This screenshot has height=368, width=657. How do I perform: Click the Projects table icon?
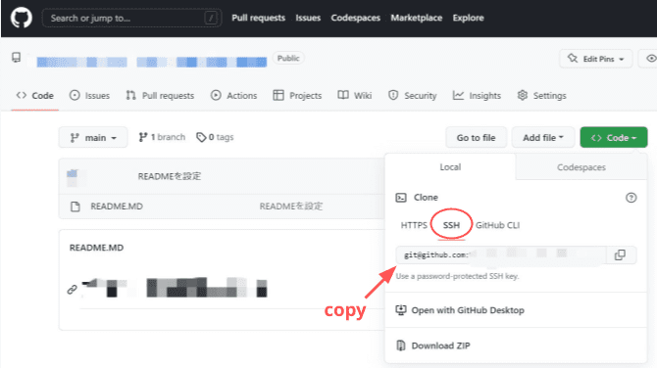278,95
